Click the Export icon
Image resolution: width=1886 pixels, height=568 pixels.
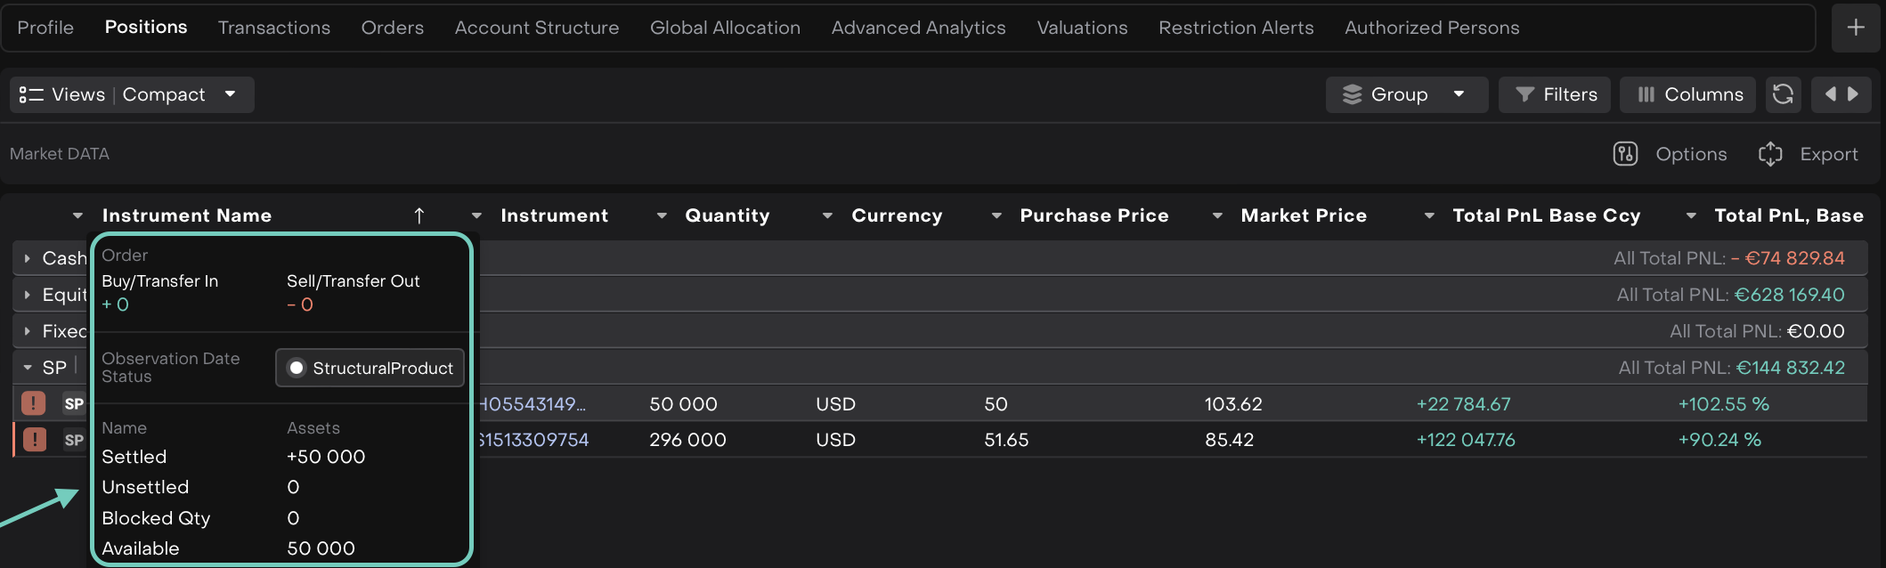click(x=1769, y=154)
